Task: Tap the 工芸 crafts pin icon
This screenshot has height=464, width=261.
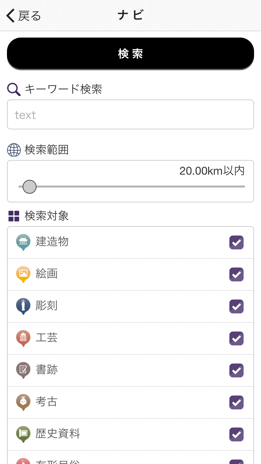Action: 23,338
